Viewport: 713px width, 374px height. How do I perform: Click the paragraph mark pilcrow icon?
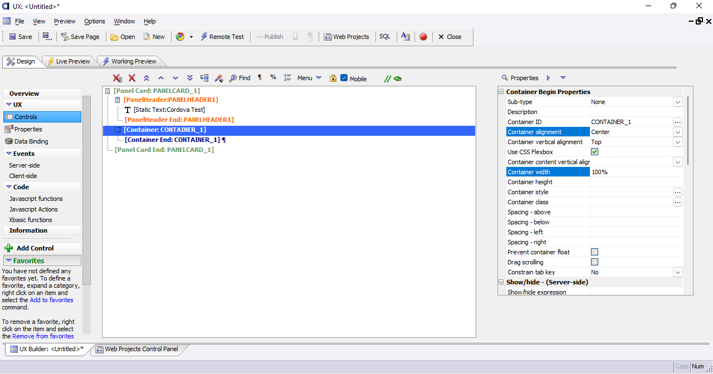(260, 78)
